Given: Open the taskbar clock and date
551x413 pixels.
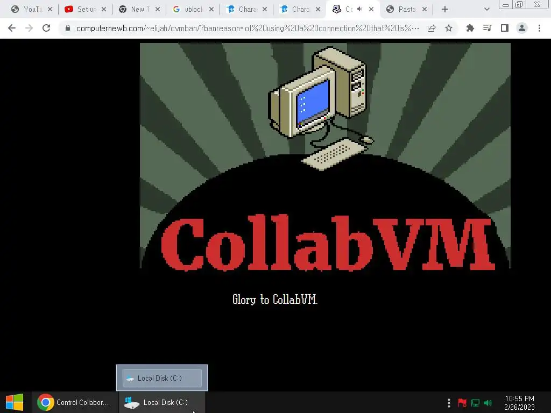Looking at the screenshot, I should point(520,403).
